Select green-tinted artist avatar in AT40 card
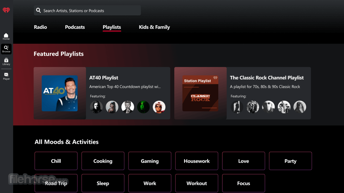The height and width of the screenshot is (193, 344). pos(143,107)
